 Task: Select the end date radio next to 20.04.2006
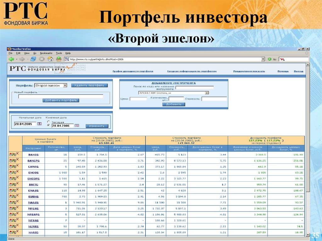(49, 125)
